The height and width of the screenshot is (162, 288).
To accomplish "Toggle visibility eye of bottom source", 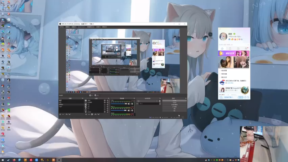I will [105, 112].
